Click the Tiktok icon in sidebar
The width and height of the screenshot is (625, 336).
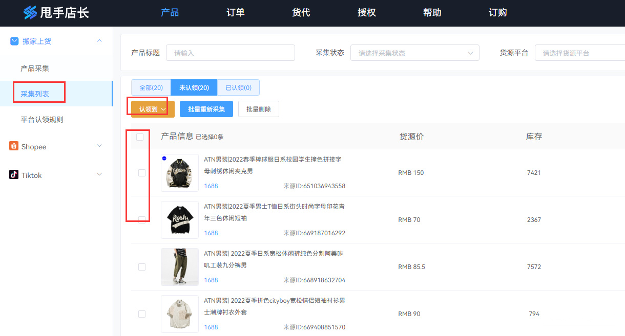14,175
